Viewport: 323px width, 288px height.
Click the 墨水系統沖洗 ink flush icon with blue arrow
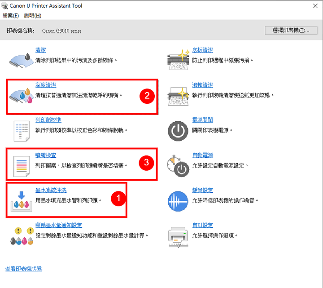tap(22, 201)
